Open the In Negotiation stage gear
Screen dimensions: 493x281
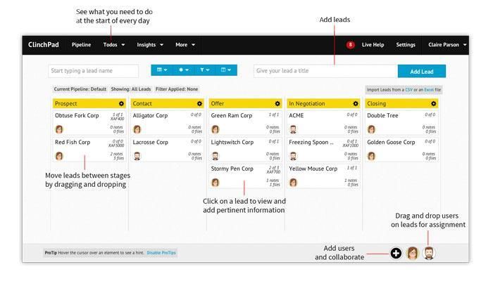click(x=356, y=104)
